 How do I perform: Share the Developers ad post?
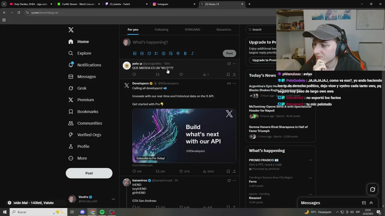[234, 171]
